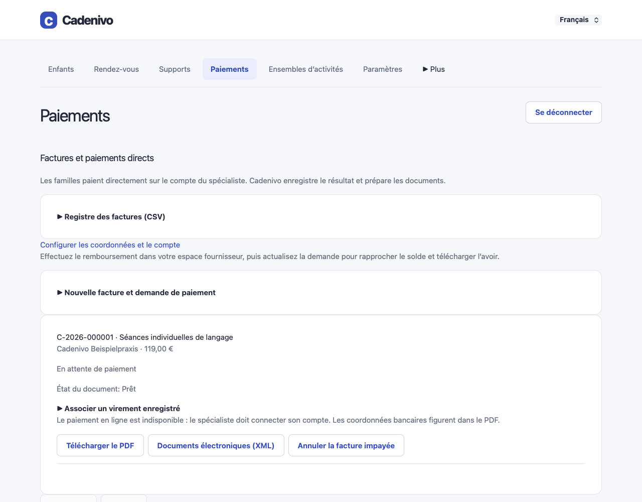Open the Ensembles d'activités tab
This screenshot has width=642, height=502.
[306, 69]
